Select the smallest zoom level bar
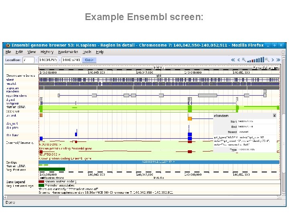Viewport: 289px width, 217px height. pyautogui.click(x=248, y=61)
